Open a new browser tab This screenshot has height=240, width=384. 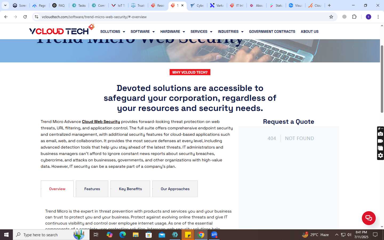click(x=329, y=5)
